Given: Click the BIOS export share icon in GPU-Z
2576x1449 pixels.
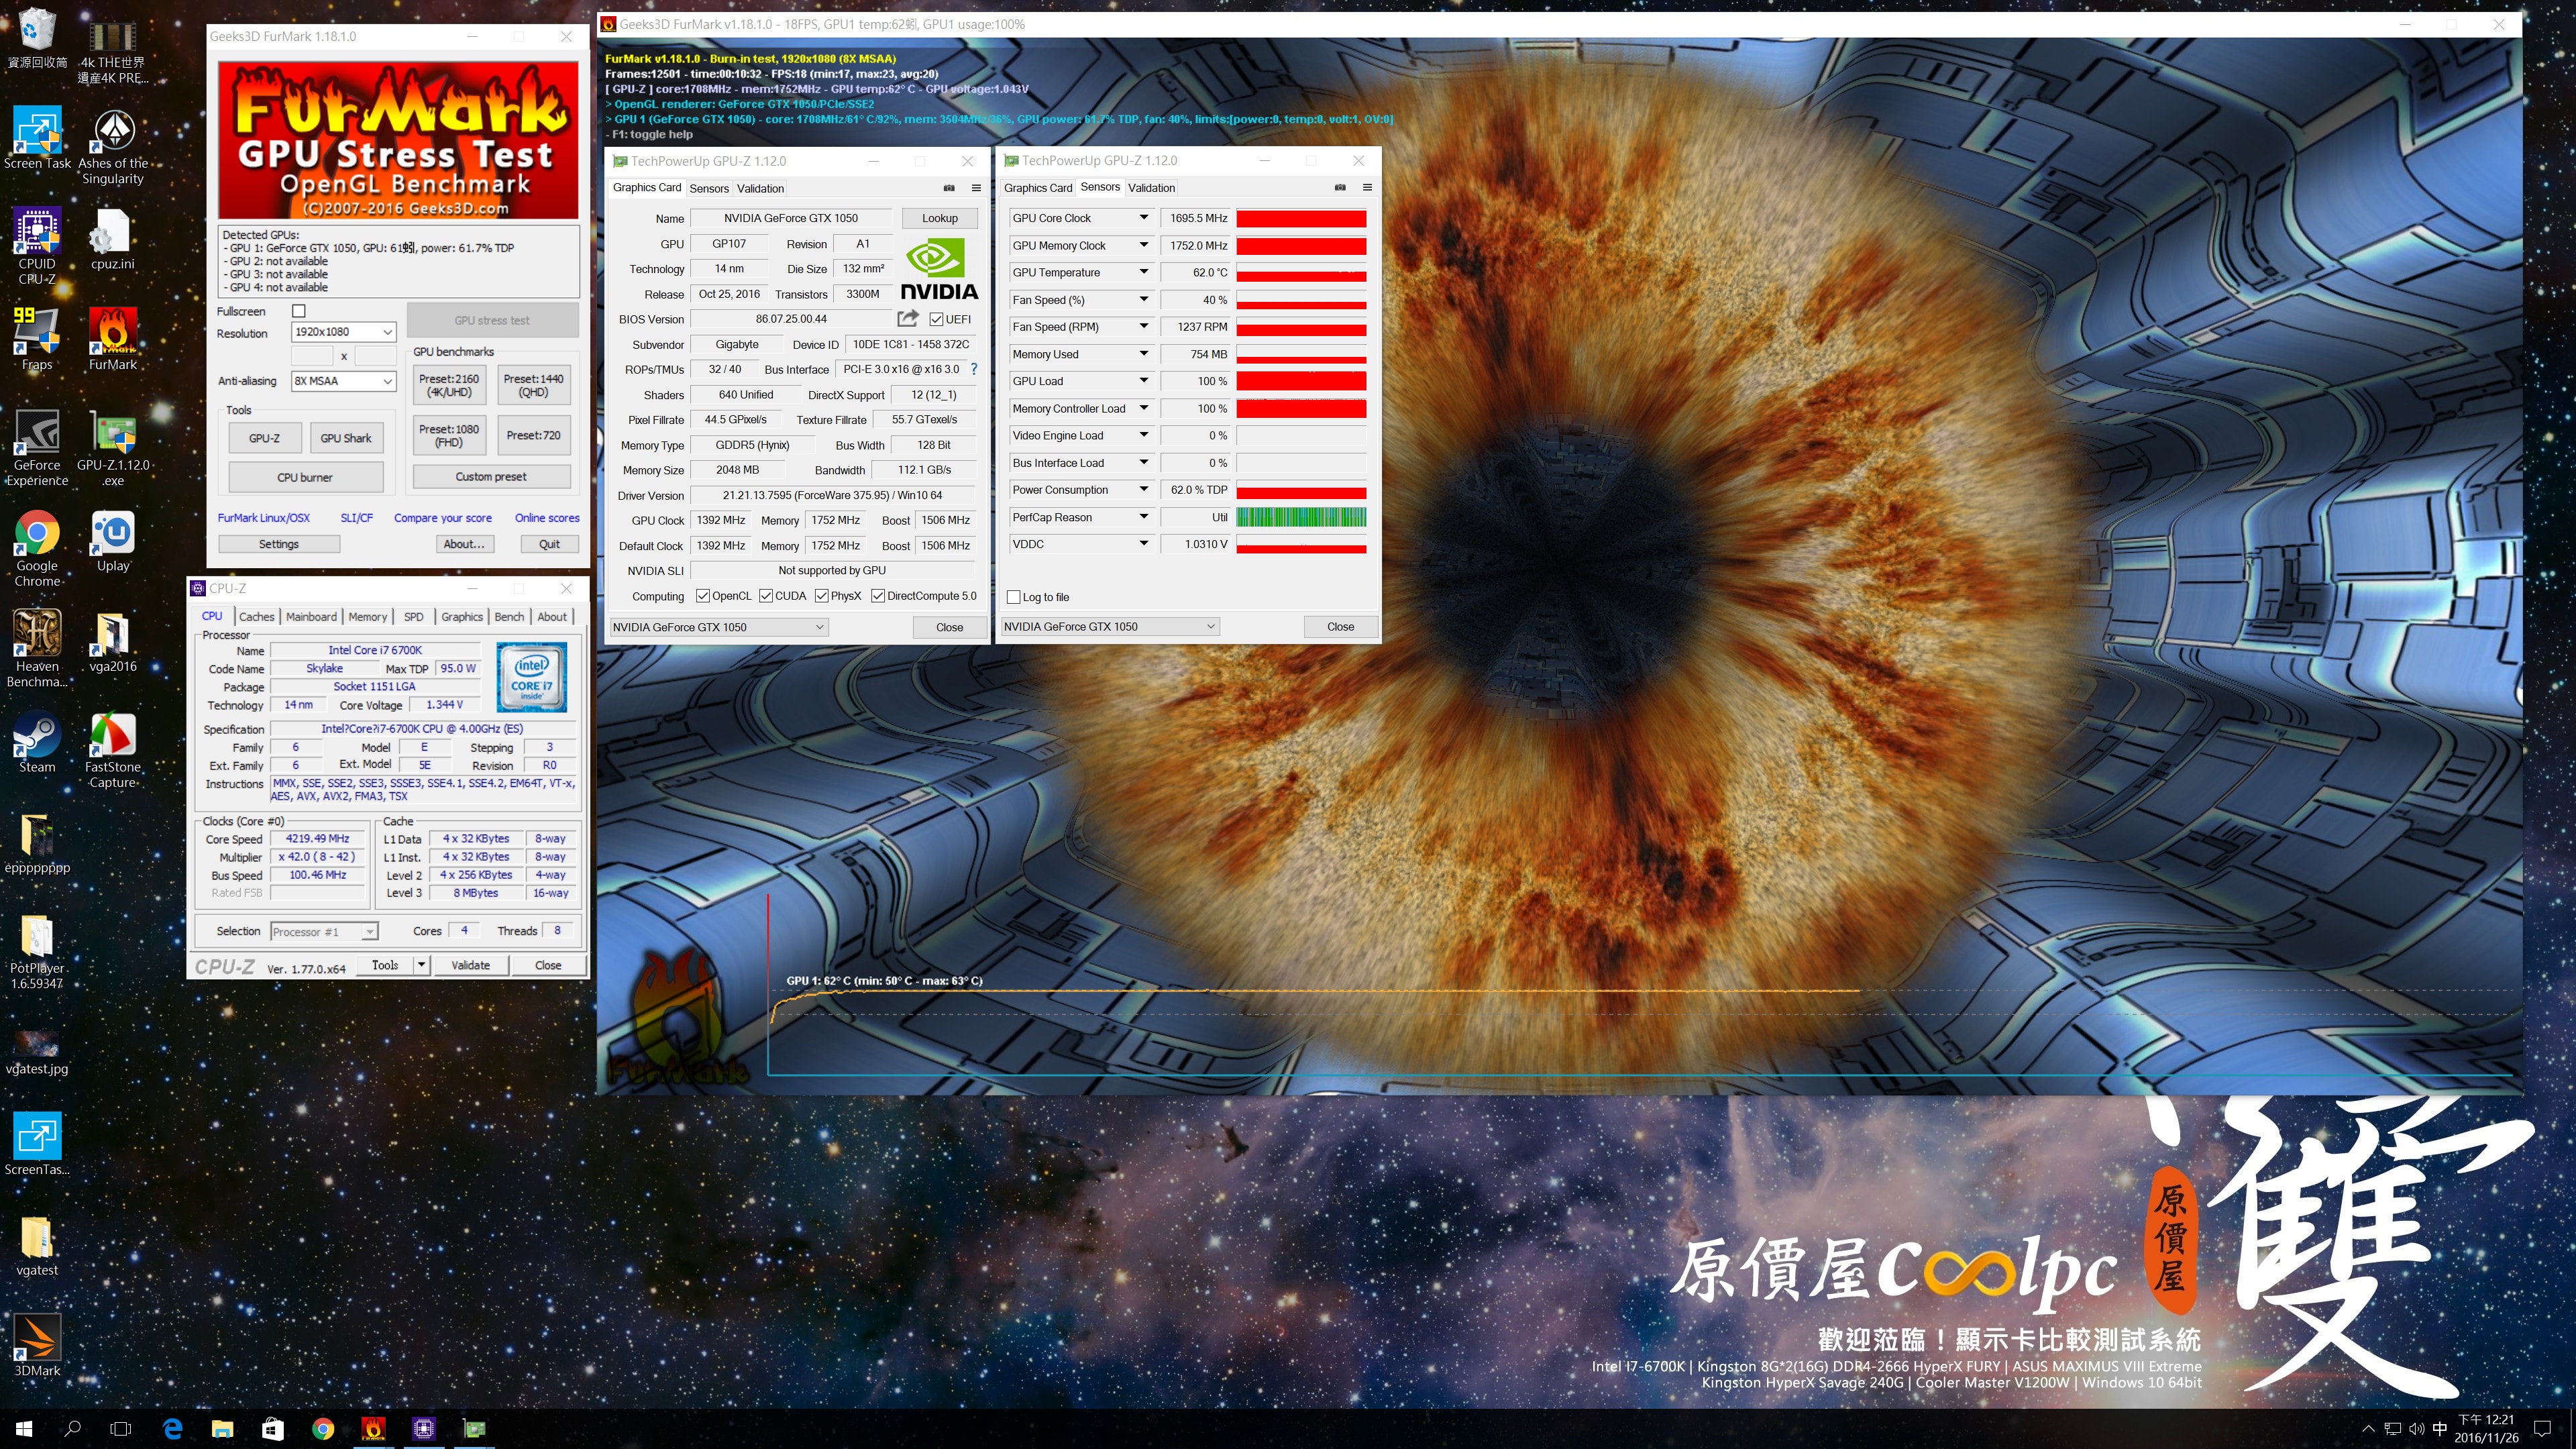Looking at the screenshot, I should (907, 319).
